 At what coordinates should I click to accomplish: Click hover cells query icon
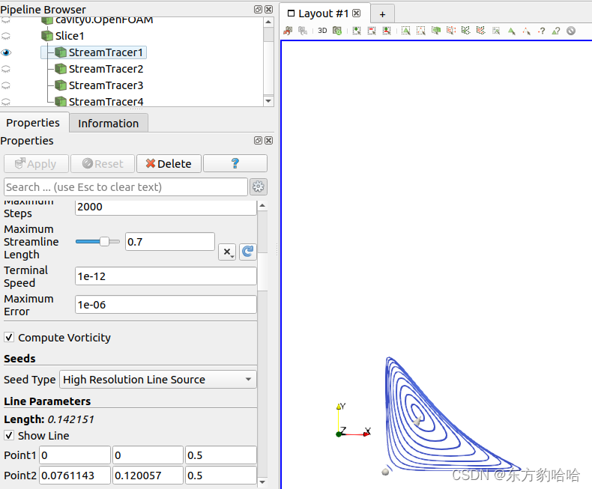[x=556, y=31]
